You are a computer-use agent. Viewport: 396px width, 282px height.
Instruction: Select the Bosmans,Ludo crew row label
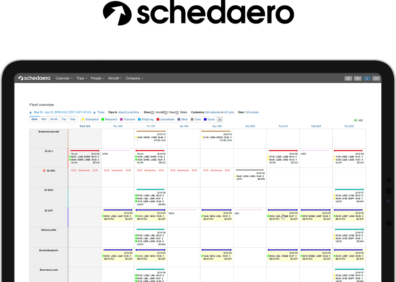(x=49, y=270)
